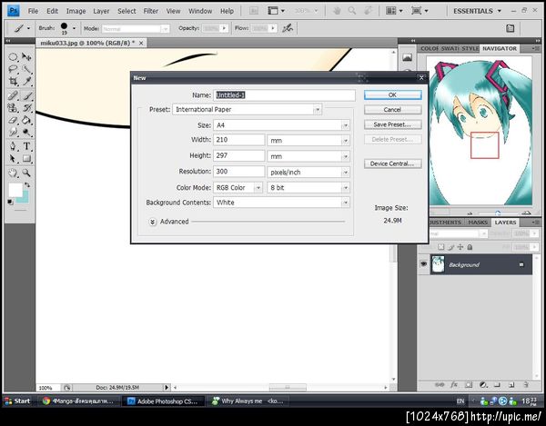Viewport: 546px width, 426px height.
Task: Select the Pen tool
Action: coord(13,146)
